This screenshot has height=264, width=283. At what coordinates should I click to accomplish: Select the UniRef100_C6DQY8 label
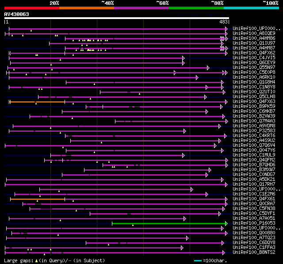click(x=254, y=243)
